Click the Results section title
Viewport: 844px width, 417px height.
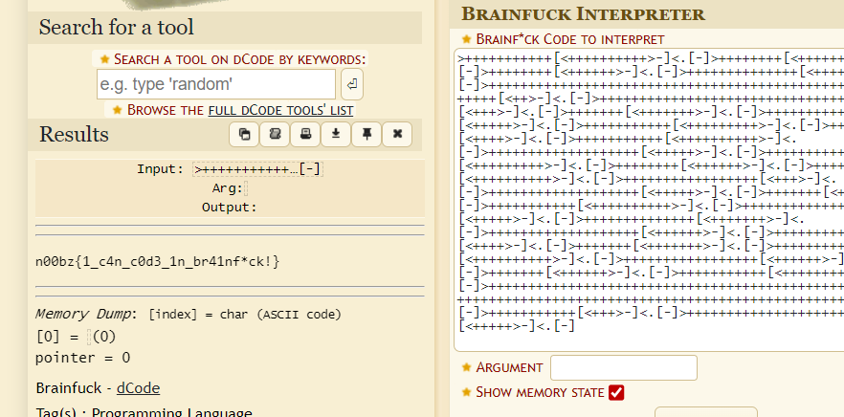74,135
